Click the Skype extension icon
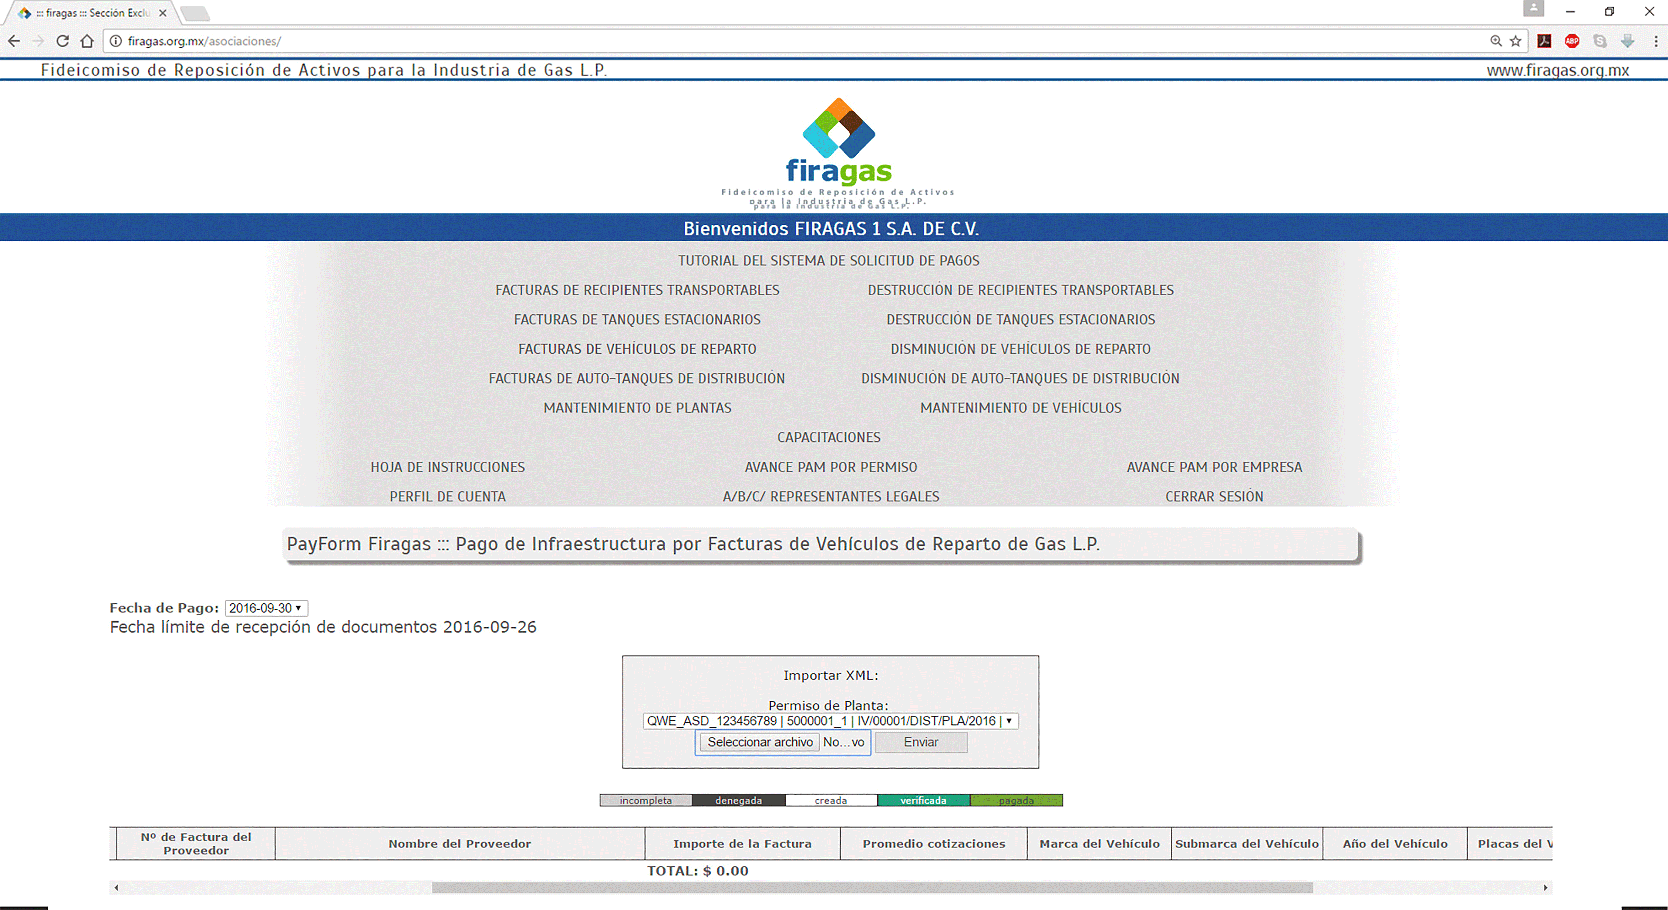The height and width of the screenshot is (910, 1668). pyautogui.click(x=1600, y=41)
